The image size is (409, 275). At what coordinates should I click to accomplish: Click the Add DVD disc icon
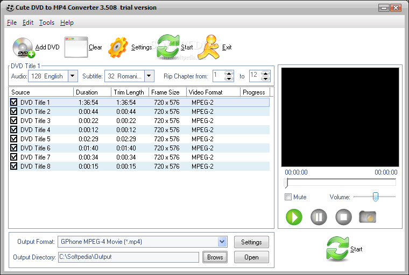[x=24, y=48]
